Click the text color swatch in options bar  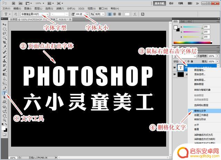[127, 14]
